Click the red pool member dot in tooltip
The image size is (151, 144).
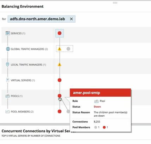(x=104, y=127)
